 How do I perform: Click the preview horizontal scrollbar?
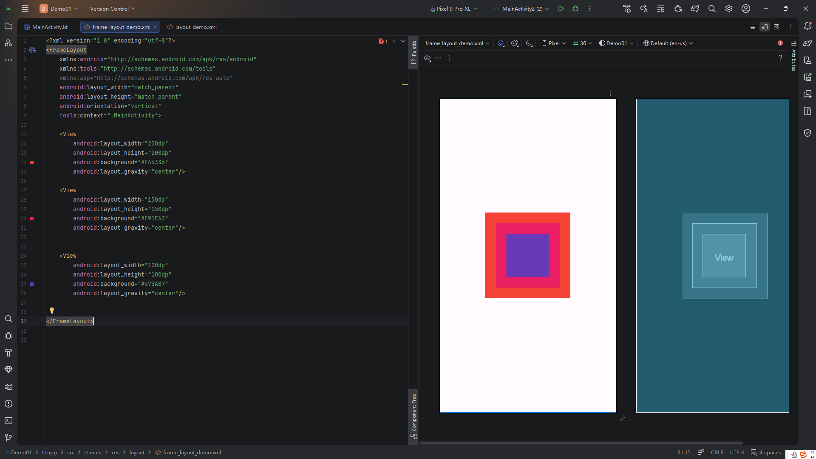[581, 443]
